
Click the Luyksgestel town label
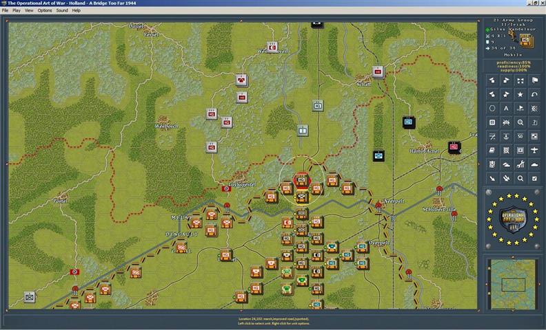tap(242, 184)
